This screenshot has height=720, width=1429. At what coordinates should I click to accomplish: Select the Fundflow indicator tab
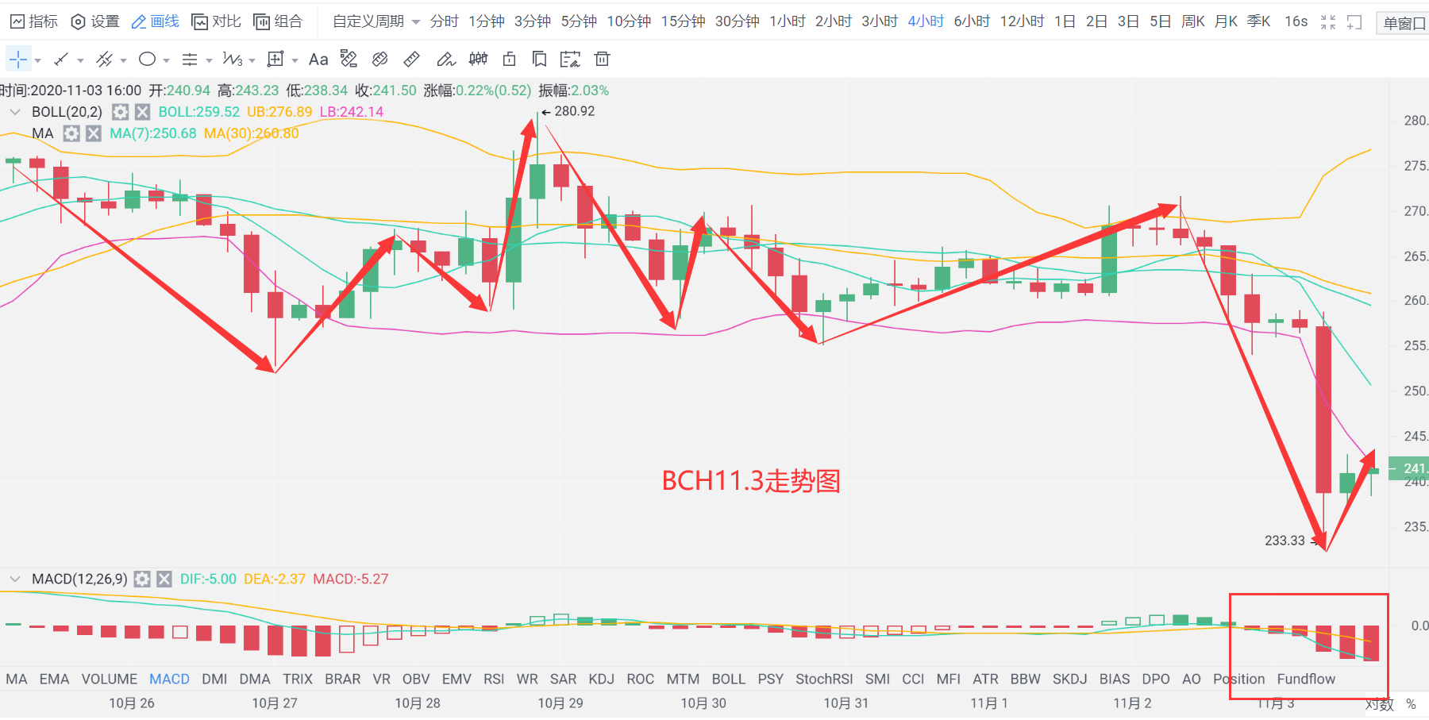tap(1306, 680)
